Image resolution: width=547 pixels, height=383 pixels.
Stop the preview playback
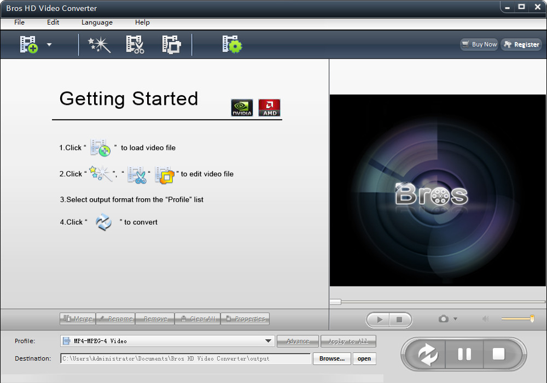pos(400,320)
